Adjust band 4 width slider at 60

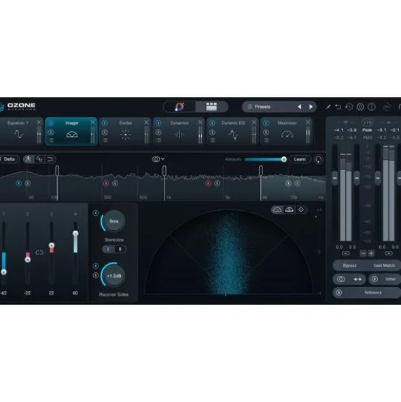pyautogui.click(x=75, y=233)
